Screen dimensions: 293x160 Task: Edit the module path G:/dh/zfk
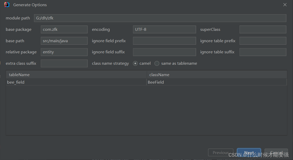159,18
